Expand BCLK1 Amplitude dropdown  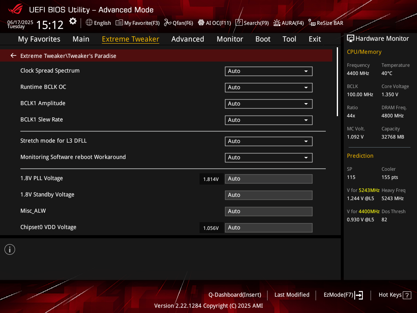click(x=269, y=104)
